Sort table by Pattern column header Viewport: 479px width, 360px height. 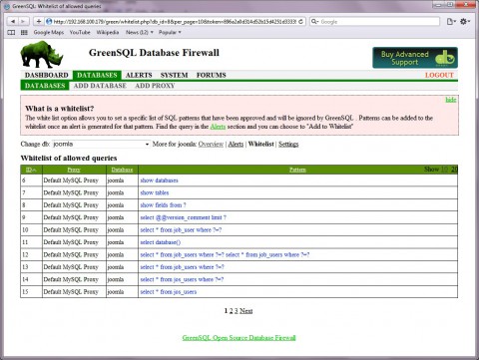297,170
